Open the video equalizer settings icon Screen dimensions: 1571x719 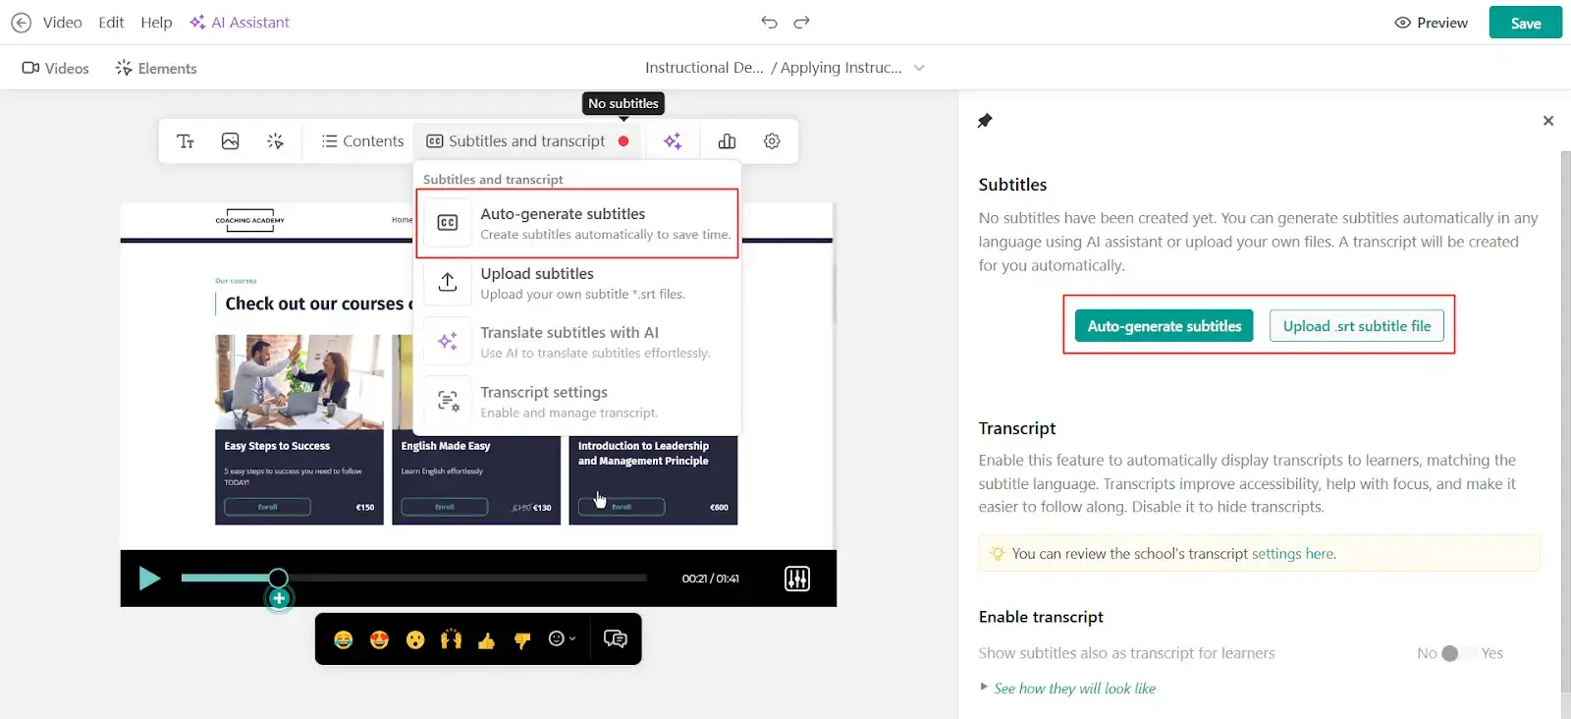click(x=797, y=579)
